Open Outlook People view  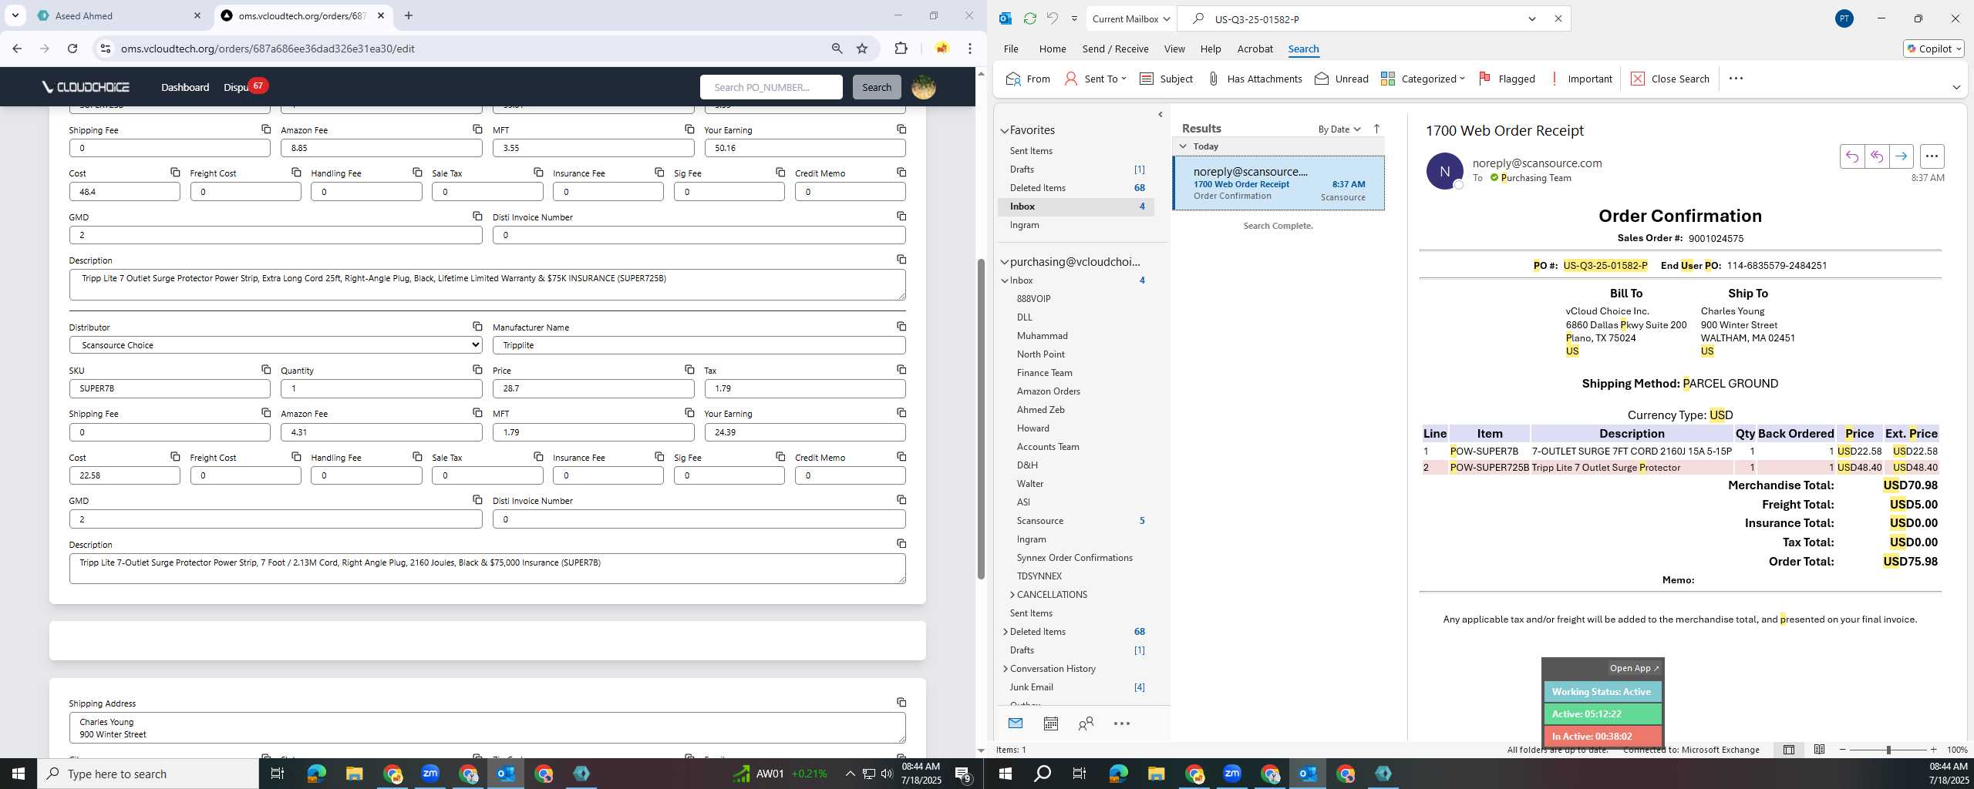coord(1086,724)
